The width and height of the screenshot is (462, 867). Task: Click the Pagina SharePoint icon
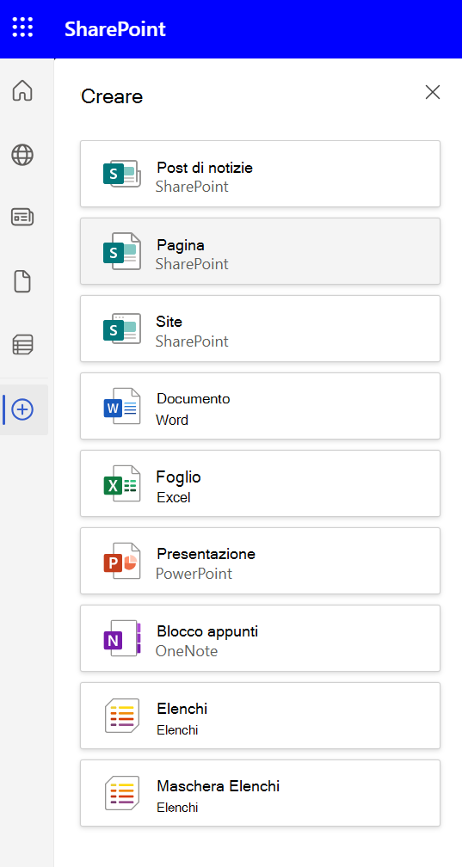pyautogui.click(x=121, y=251)
